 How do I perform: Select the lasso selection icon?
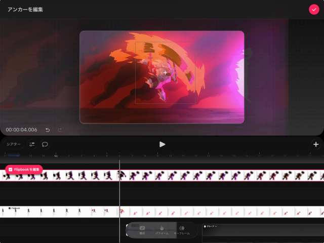pos(45,144)
